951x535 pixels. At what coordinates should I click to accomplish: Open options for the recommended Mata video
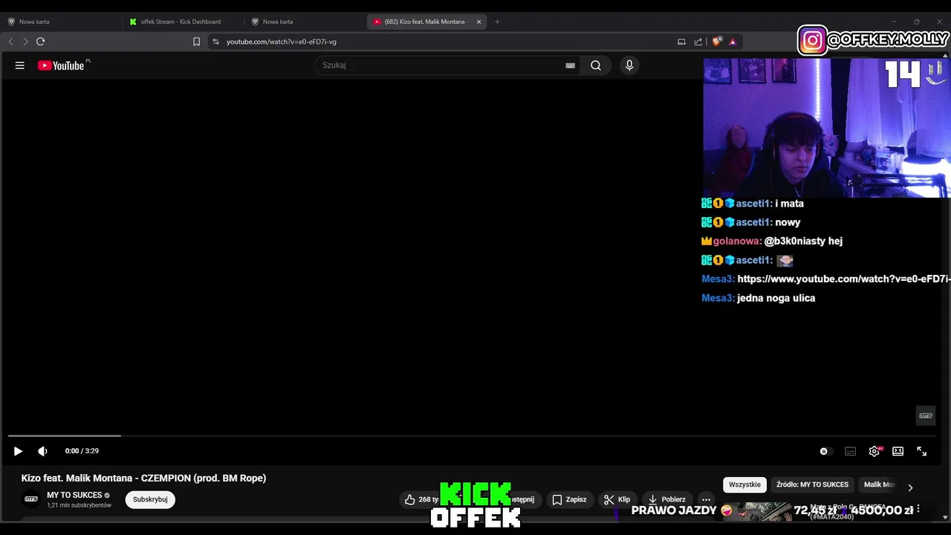click(x=918, y=509)
